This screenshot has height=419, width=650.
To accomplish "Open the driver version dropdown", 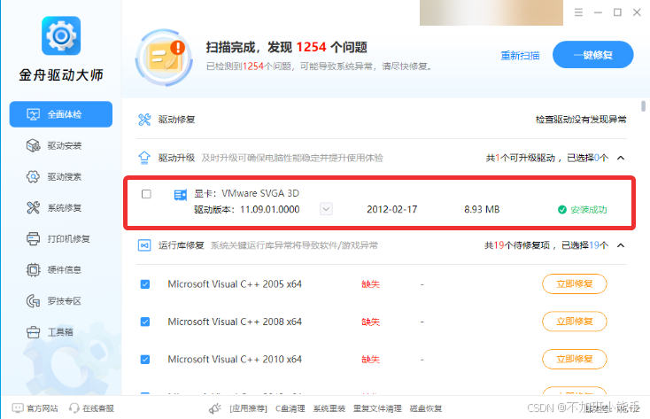I will [x=326, y=209].
